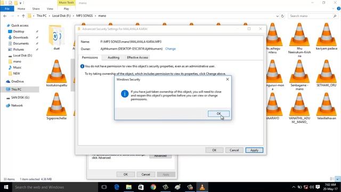
Task: Select the SETHAIKI_ORU VLC file
Action: click(x=327, y=73)
